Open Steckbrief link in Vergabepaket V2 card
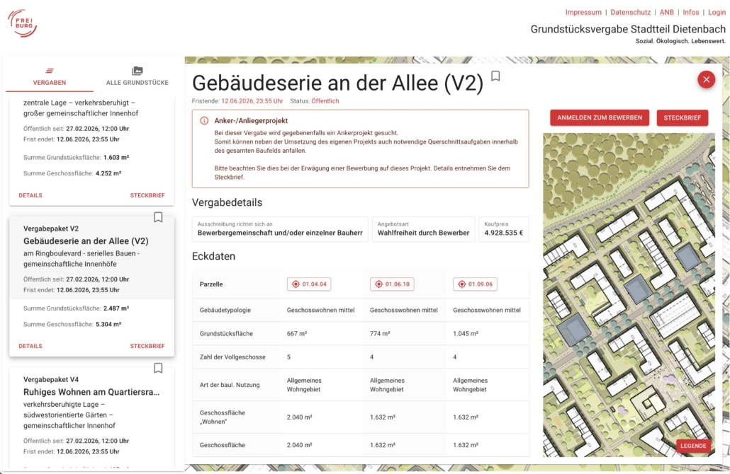Image resolution: width=730 pixels, height=474 pixels. click(147, 346)
